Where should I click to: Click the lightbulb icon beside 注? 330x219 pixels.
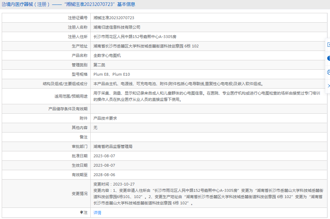[81, 212]
